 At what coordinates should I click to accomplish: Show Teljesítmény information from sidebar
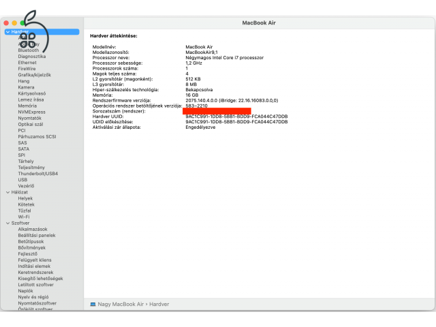coord(31,168)
